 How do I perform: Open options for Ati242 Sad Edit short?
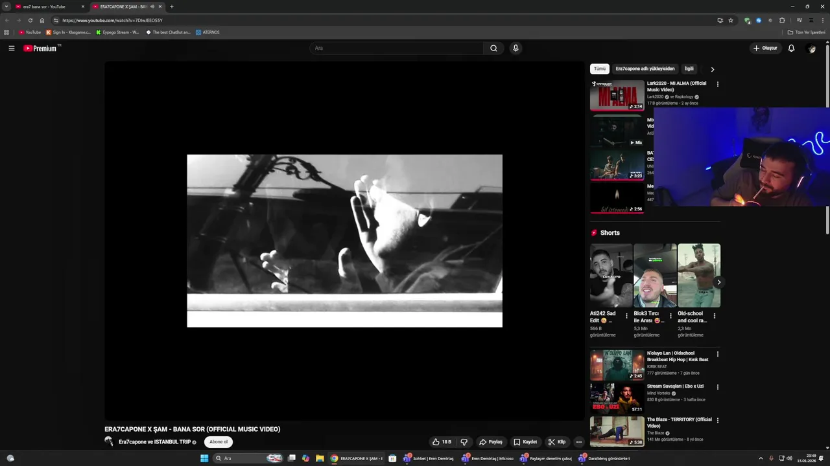(626, 316)
